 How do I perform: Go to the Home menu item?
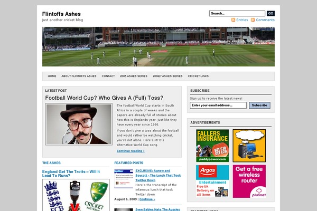point(52,76)
